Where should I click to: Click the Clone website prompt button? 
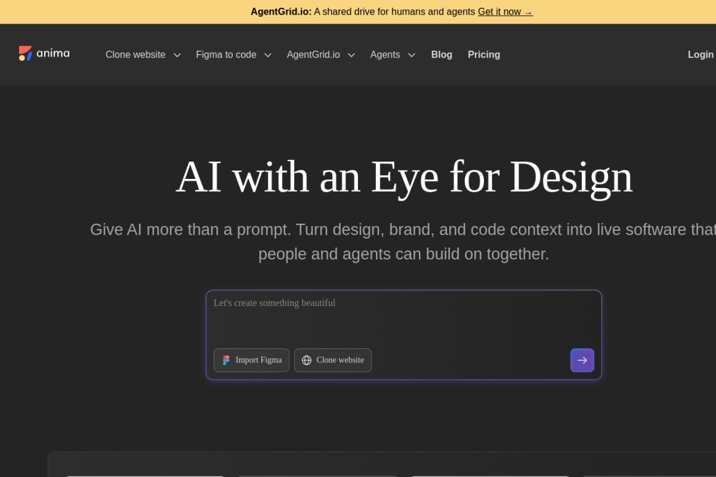point(333,360)
